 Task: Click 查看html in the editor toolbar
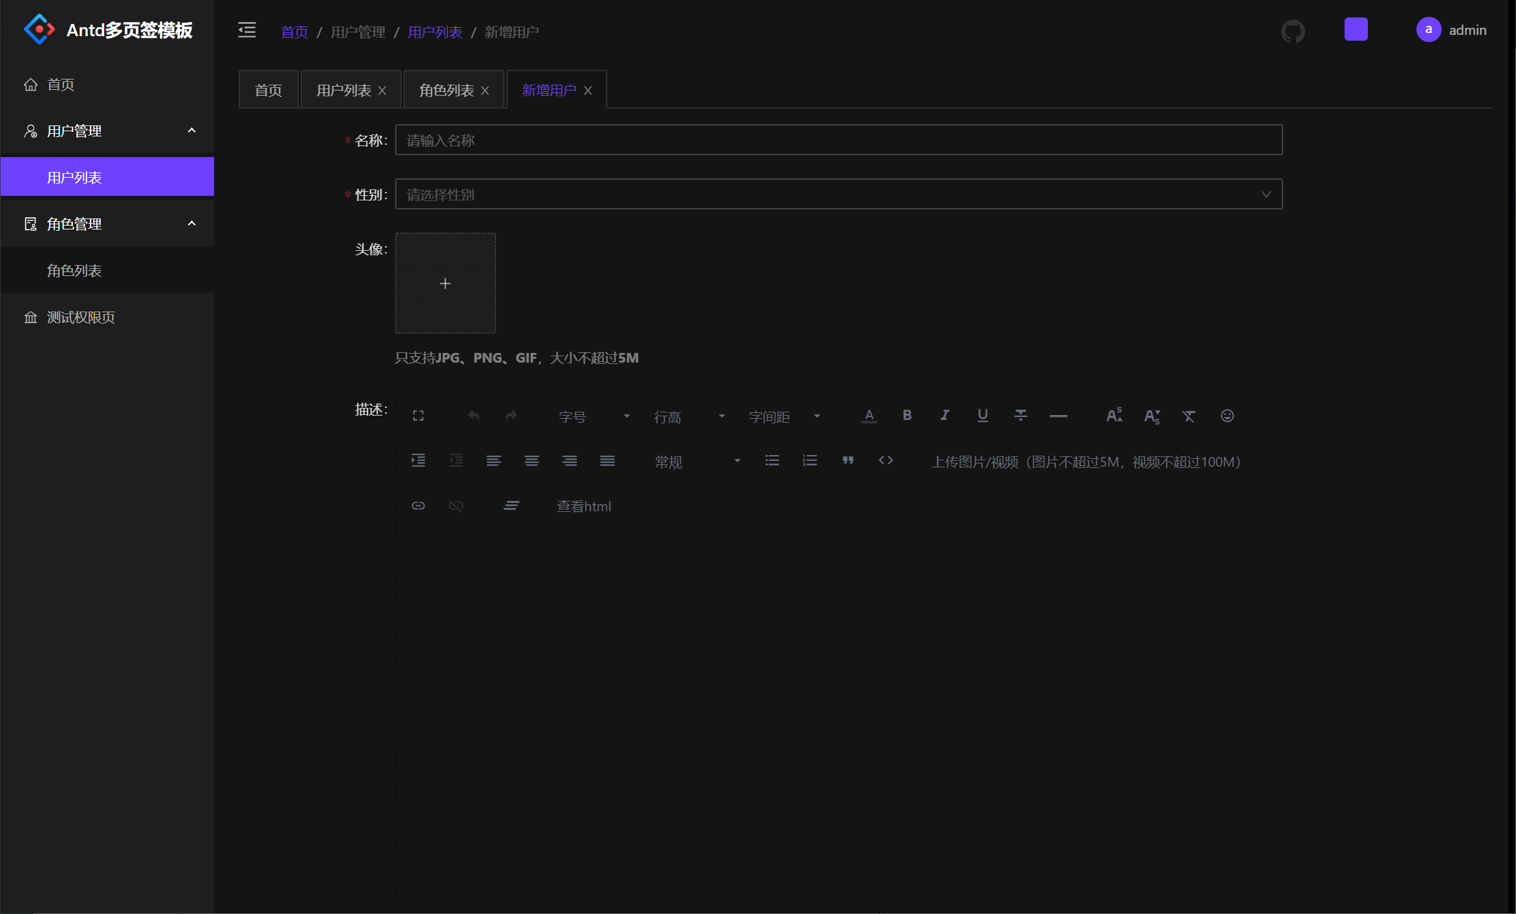pos(583,505)
